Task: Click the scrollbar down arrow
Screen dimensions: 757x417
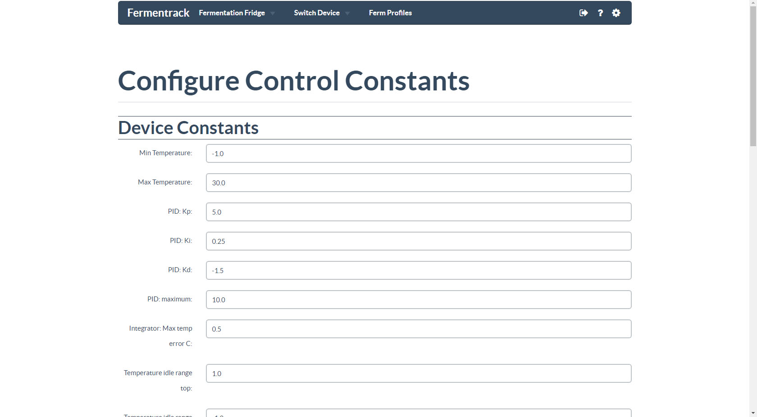Action: pos(753,413)
